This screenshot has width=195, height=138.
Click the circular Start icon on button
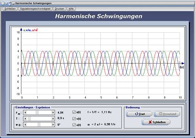pyautogui.click(x=137, y=114)
